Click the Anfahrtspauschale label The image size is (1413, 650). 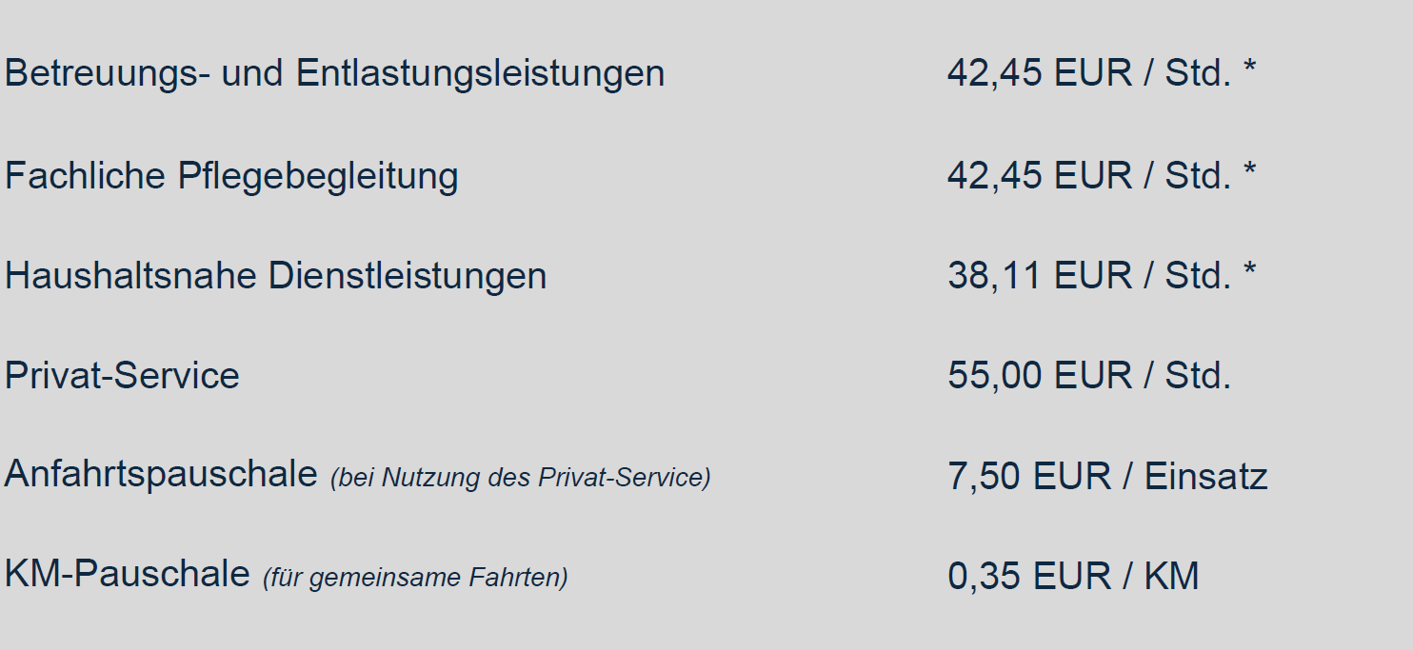click(x=160, y=474)
